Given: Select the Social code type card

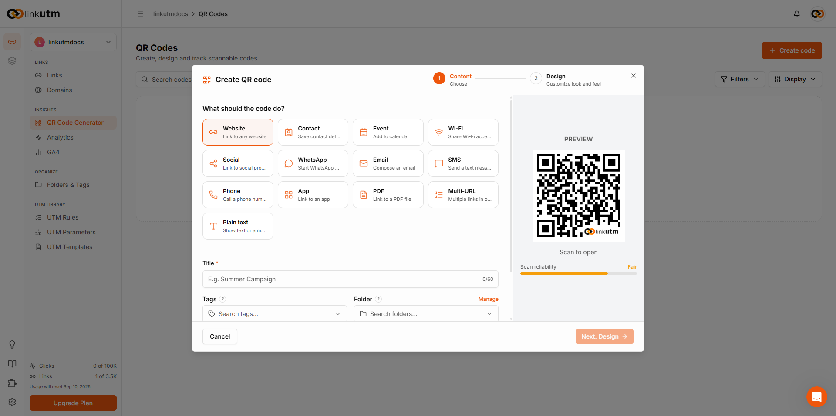Looking at the screenshot, I should coord(238,163).
